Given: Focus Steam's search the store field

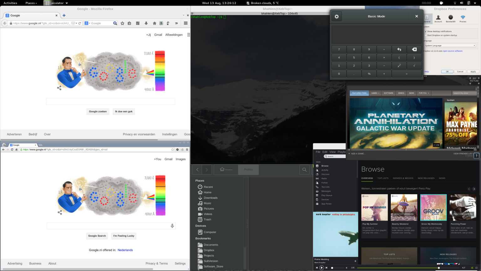Looking at the screenshot, I should coord(464,93).
